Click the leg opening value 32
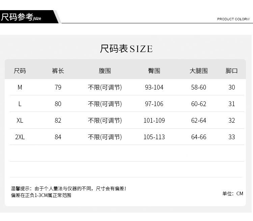253x221 pixels. [x=231, y=120]
